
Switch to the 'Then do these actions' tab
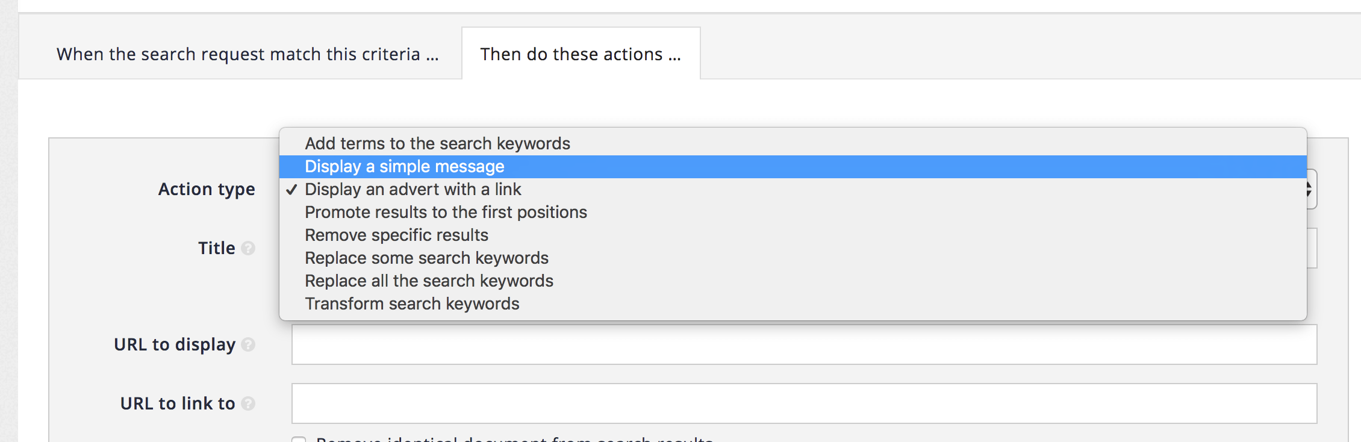click(580, 54)
